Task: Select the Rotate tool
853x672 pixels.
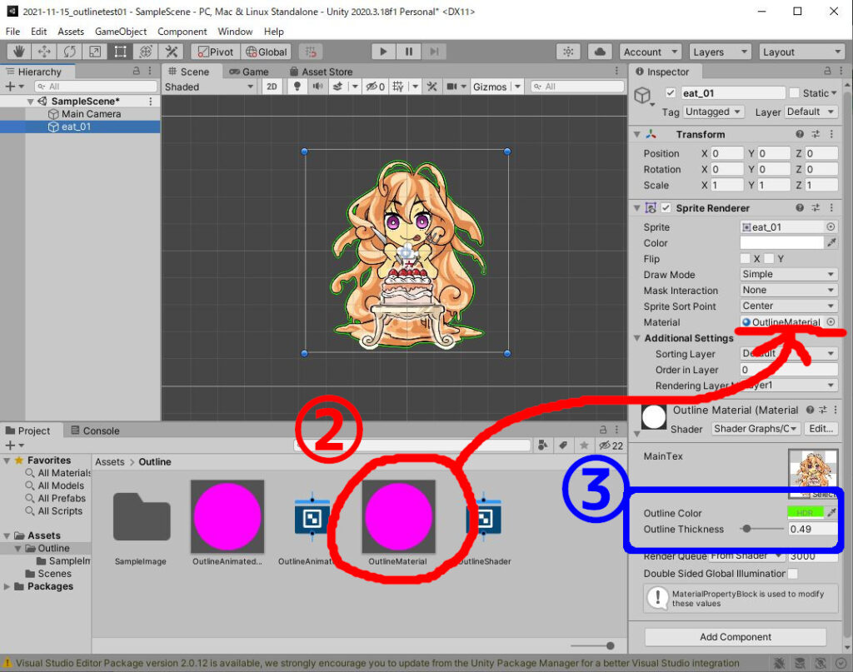Action: pyautogui.click(x=70, y=52)
